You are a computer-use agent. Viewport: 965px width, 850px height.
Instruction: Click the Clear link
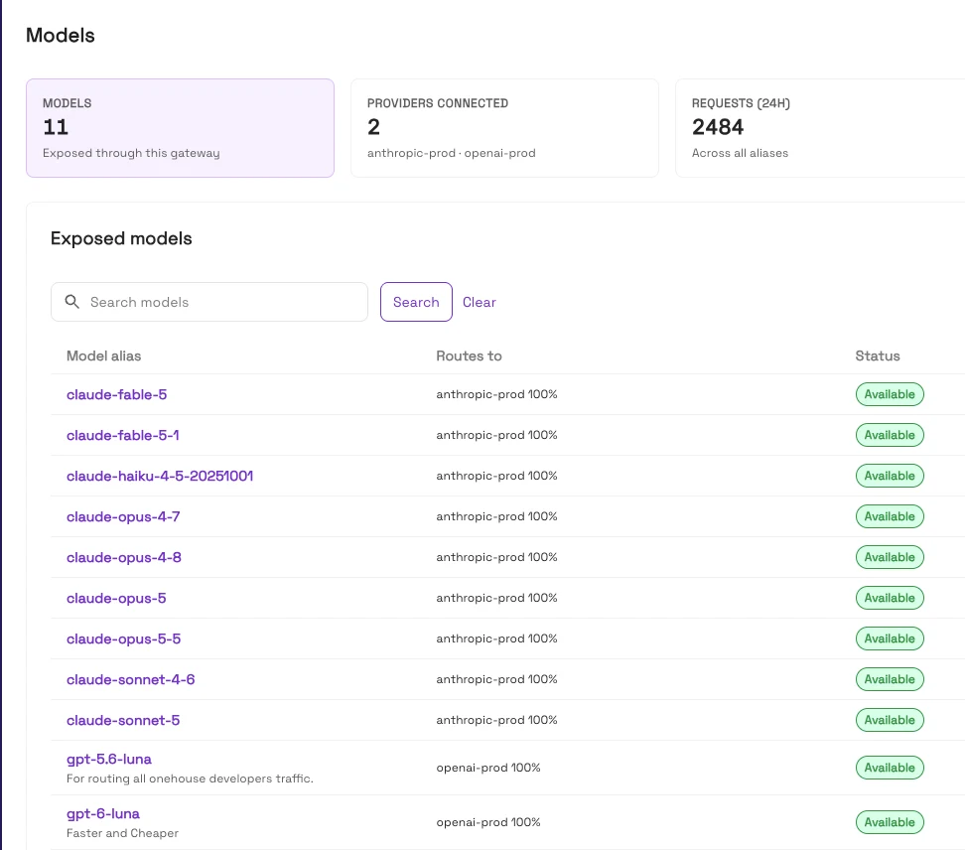(x=479, y=302)
